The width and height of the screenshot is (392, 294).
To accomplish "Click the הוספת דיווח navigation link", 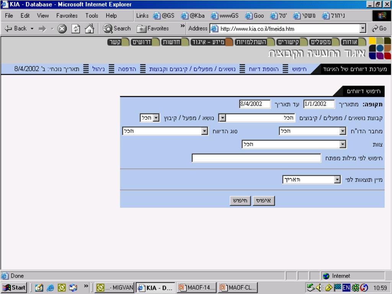I will pos(263,69).
